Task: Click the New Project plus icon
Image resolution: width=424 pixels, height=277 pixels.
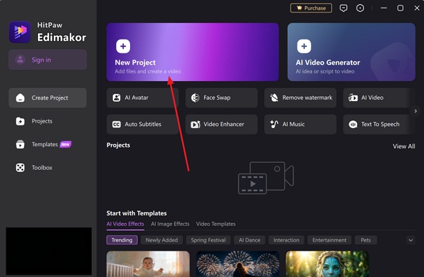Action: tap(122, 46)
